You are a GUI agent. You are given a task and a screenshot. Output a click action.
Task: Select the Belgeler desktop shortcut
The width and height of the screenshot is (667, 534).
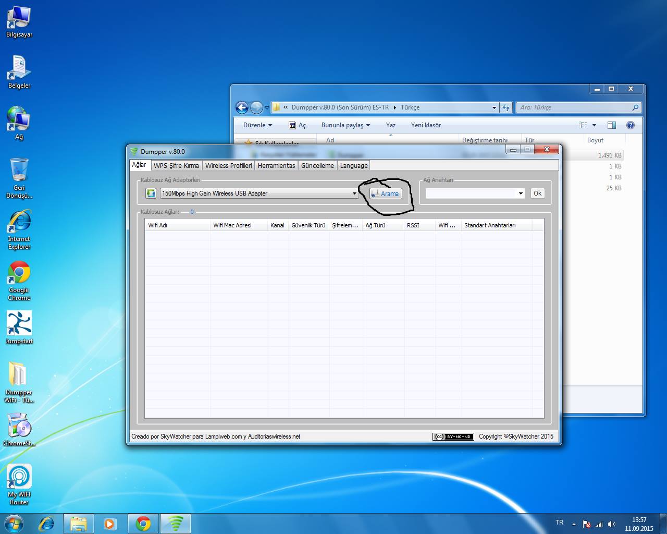19,72
